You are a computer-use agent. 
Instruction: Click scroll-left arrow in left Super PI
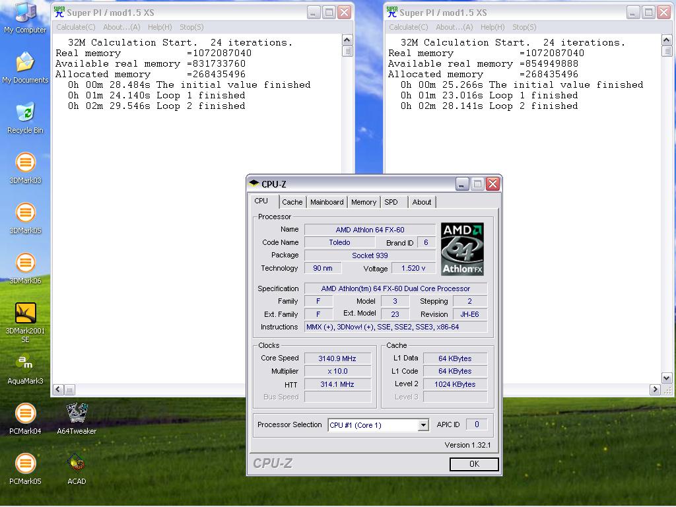(58, 389)
